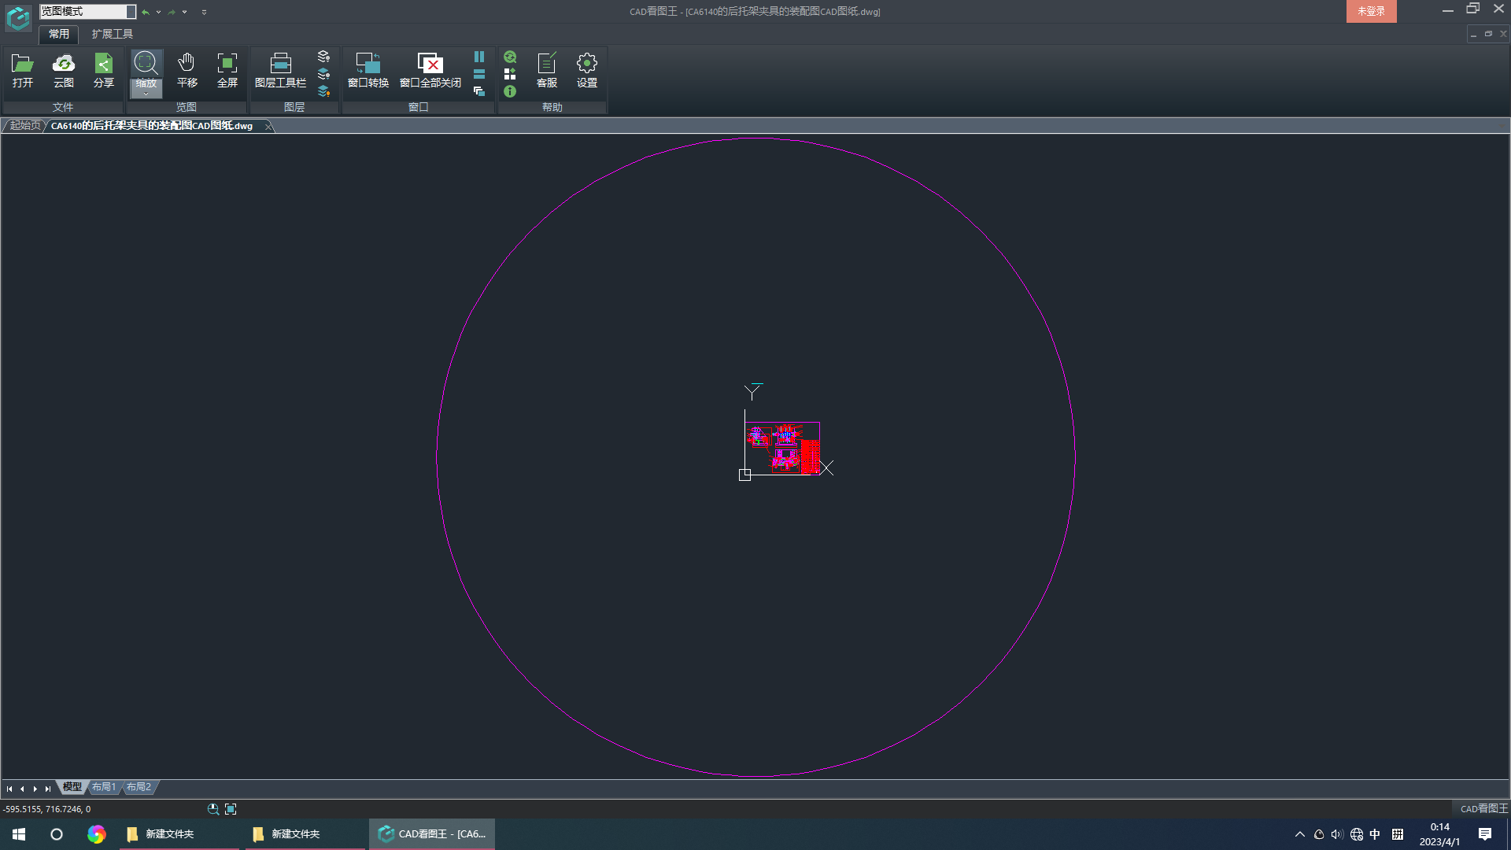Image resolution: width=1511 pixels, height=850 pixels.
Task: Click the CAD drawing thumbnail in canvas
Action: click(x=783, y=449)
